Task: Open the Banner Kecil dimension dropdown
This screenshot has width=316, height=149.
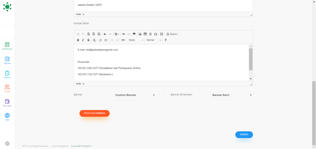Action: click(x=232, y=95)
